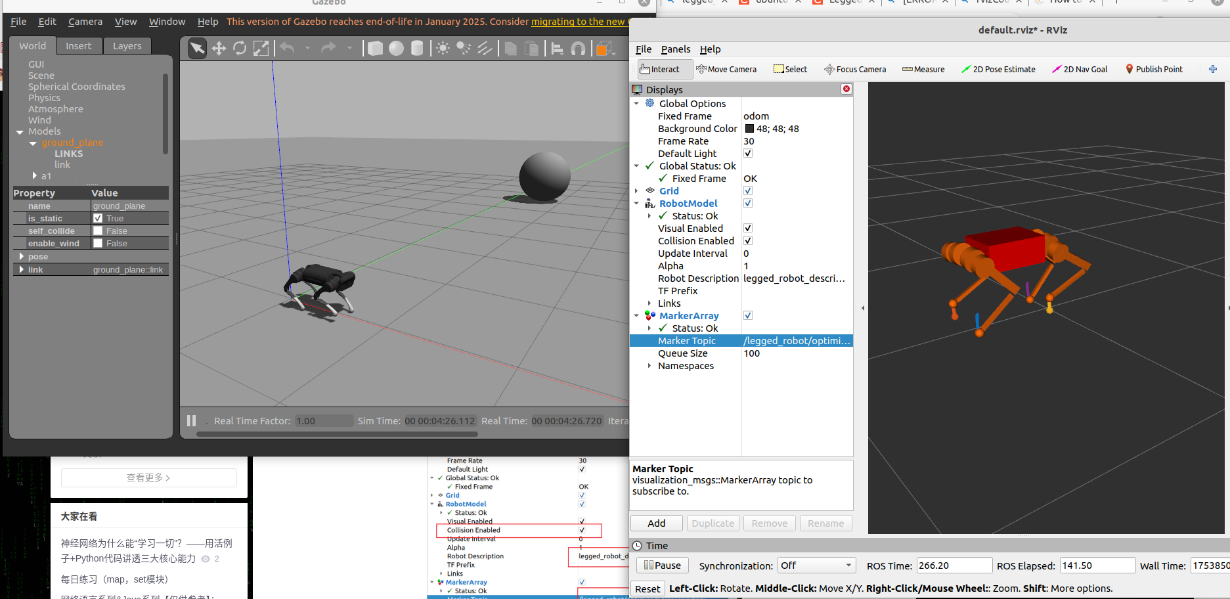Open the RViz Help menu
Screen dimensions: 1230x599
coord(710,49)
